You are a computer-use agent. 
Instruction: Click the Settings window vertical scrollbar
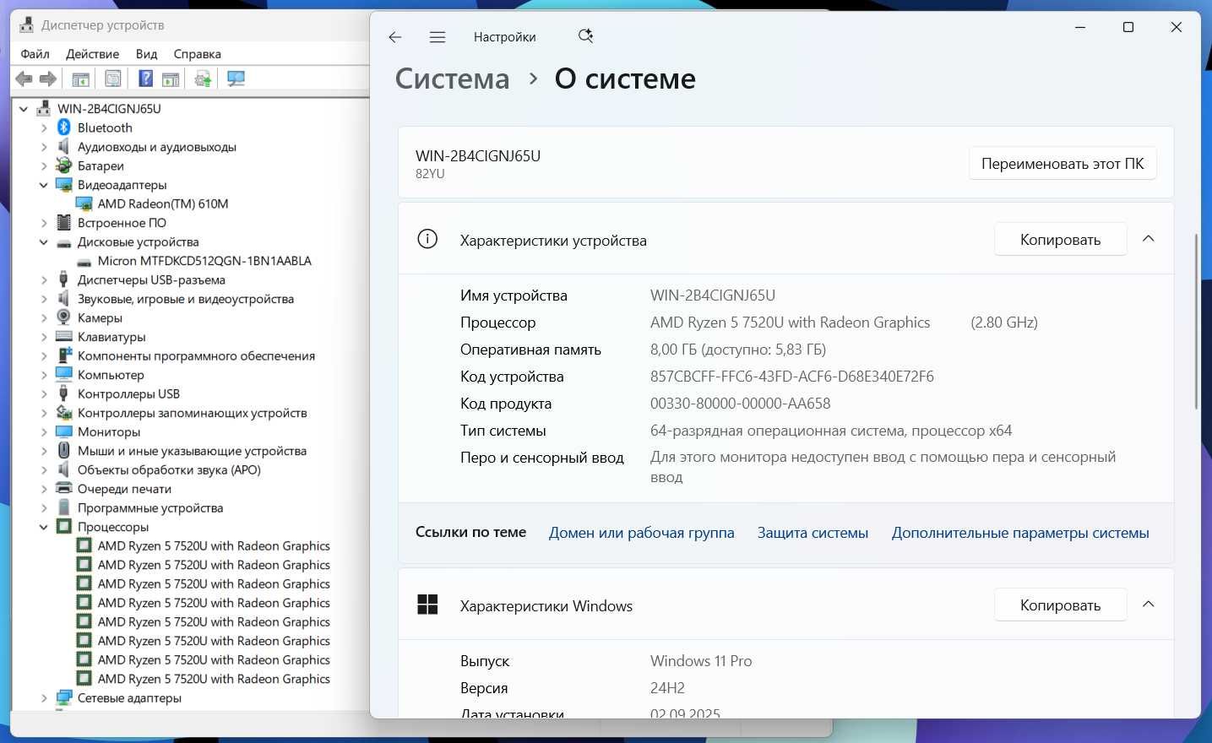click(1196, 321)
